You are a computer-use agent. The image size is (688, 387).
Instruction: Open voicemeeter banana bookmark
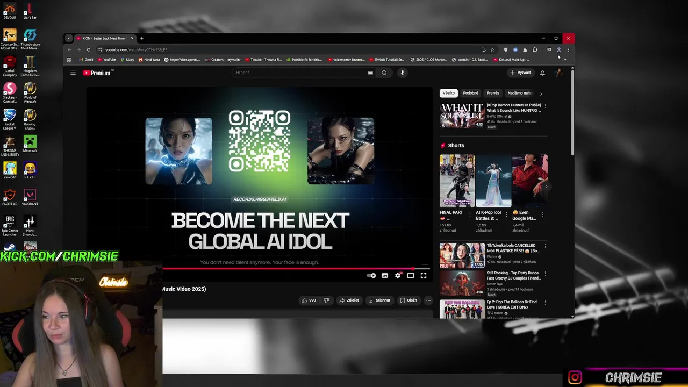click(346, 60)
